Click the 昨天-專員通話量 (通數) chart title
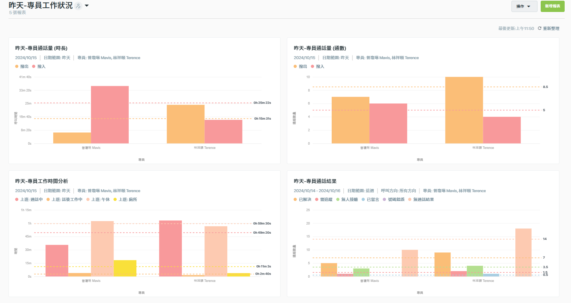571x303 pixels. tap(320, 48)
